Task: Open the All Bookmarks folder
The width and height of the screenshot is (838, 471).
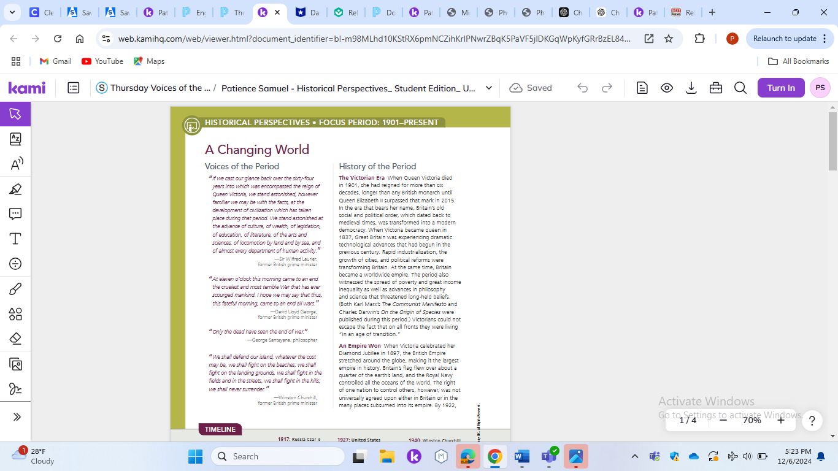Action: pos(799,61)
